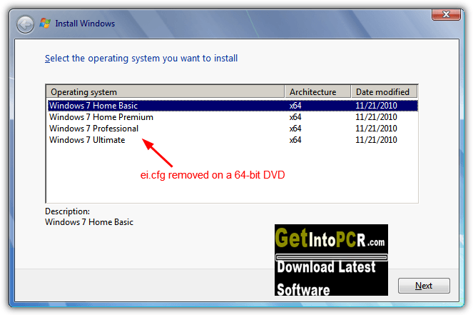
Task: Click x64 in the Home Premium row
Action: pyautogui.click(x=295, y=117)
